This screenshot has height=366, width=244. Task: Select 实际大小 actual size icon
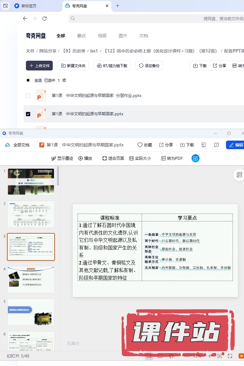(140, 158)
